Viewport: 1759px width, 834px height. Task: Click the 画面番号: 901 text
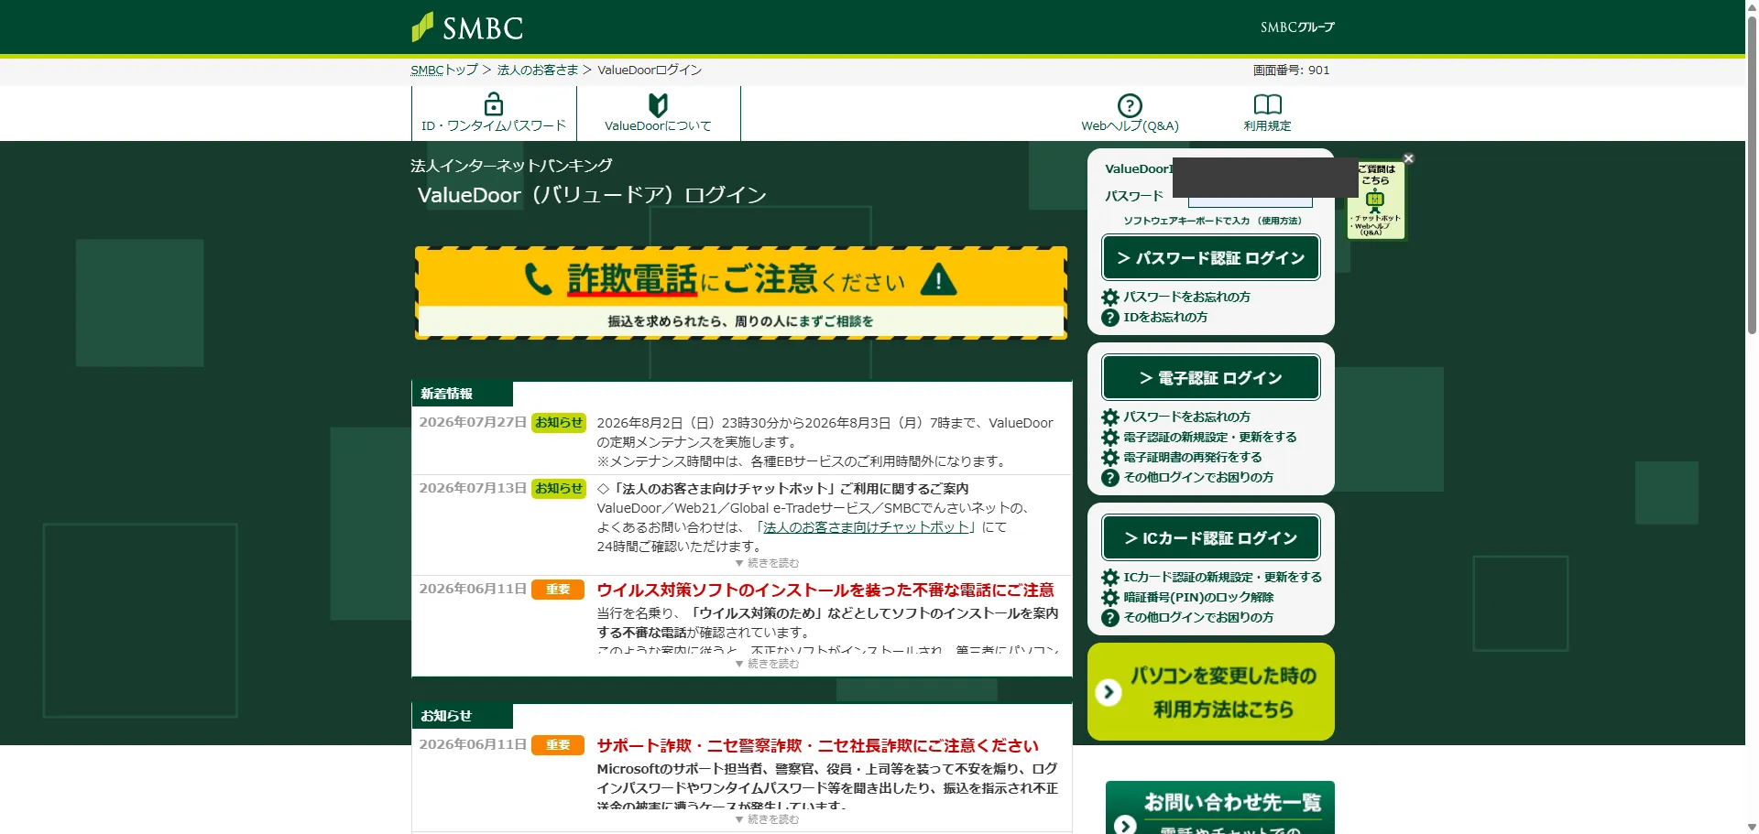(1291, 70)
